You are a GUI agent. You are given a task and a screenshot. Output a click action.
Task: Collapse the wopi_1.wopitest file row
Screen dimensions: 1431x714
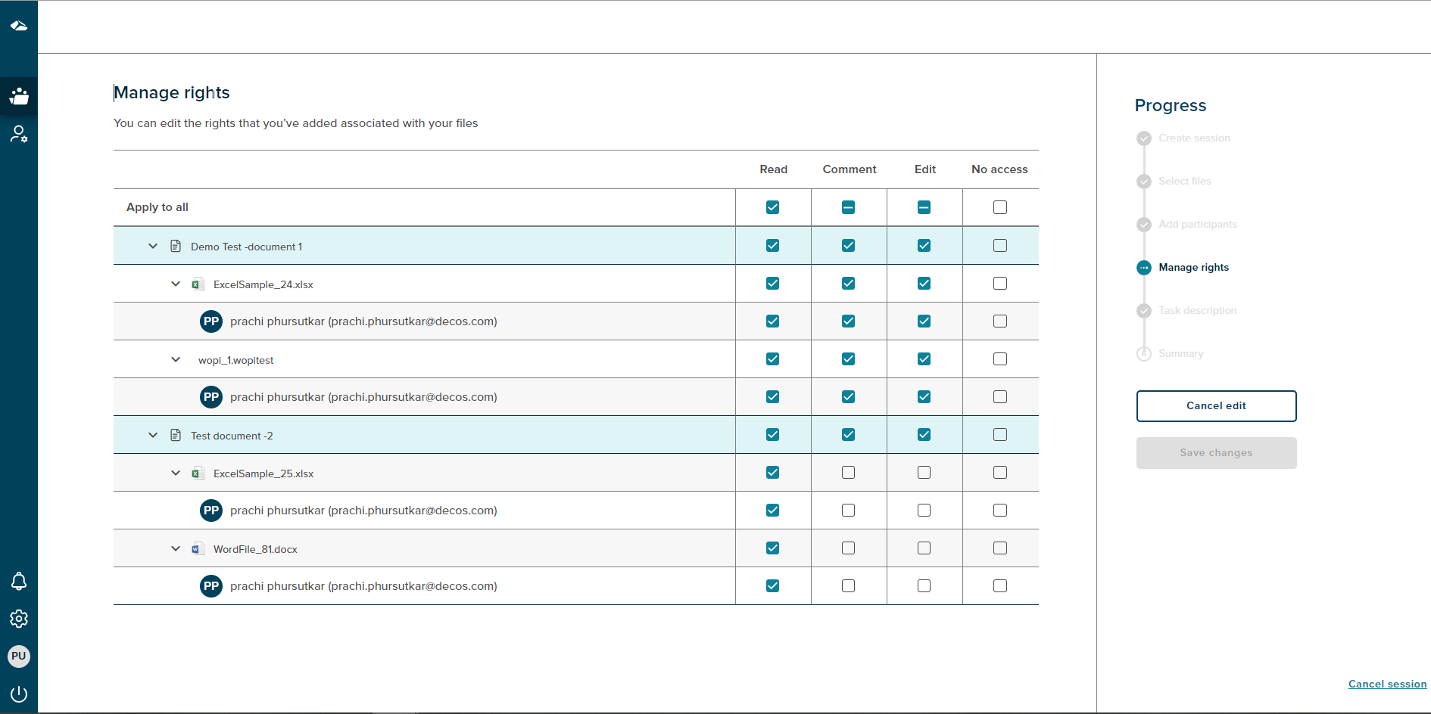click(175, 359)
